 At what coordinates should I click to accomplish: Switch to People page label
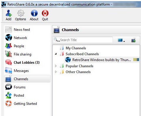click(x=19, y=46)
